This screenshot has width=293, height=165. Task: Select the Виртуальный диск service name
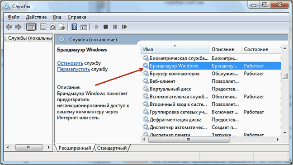tap(170, 89)
